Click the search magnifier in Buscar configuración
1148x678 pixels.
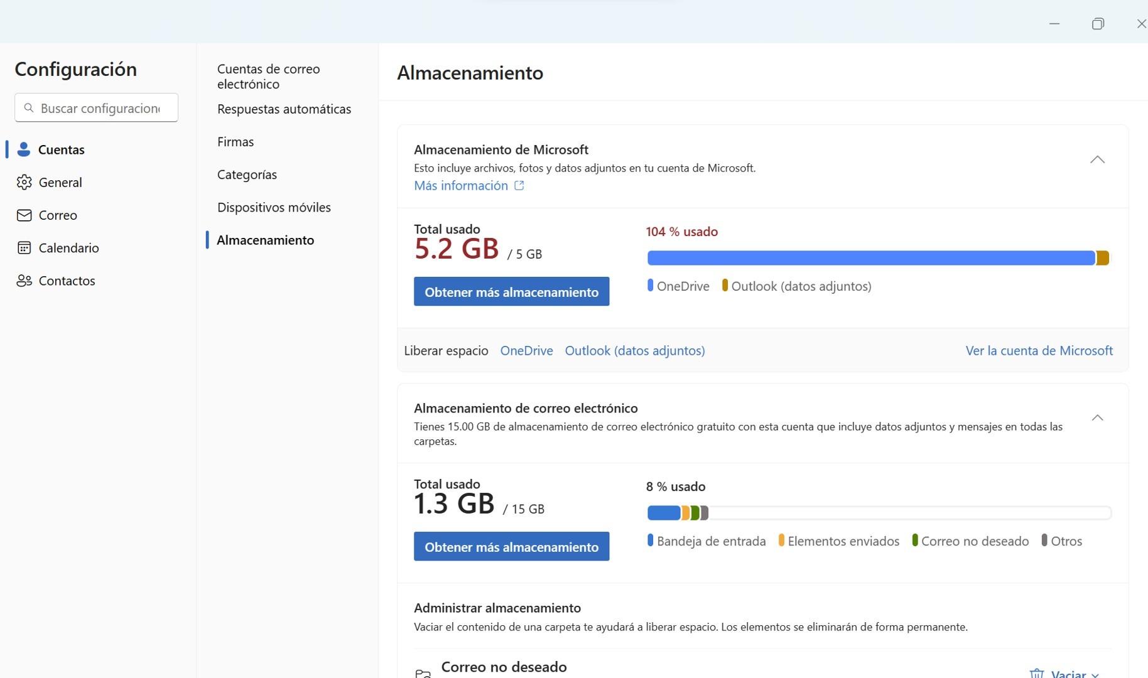(28, 107)
